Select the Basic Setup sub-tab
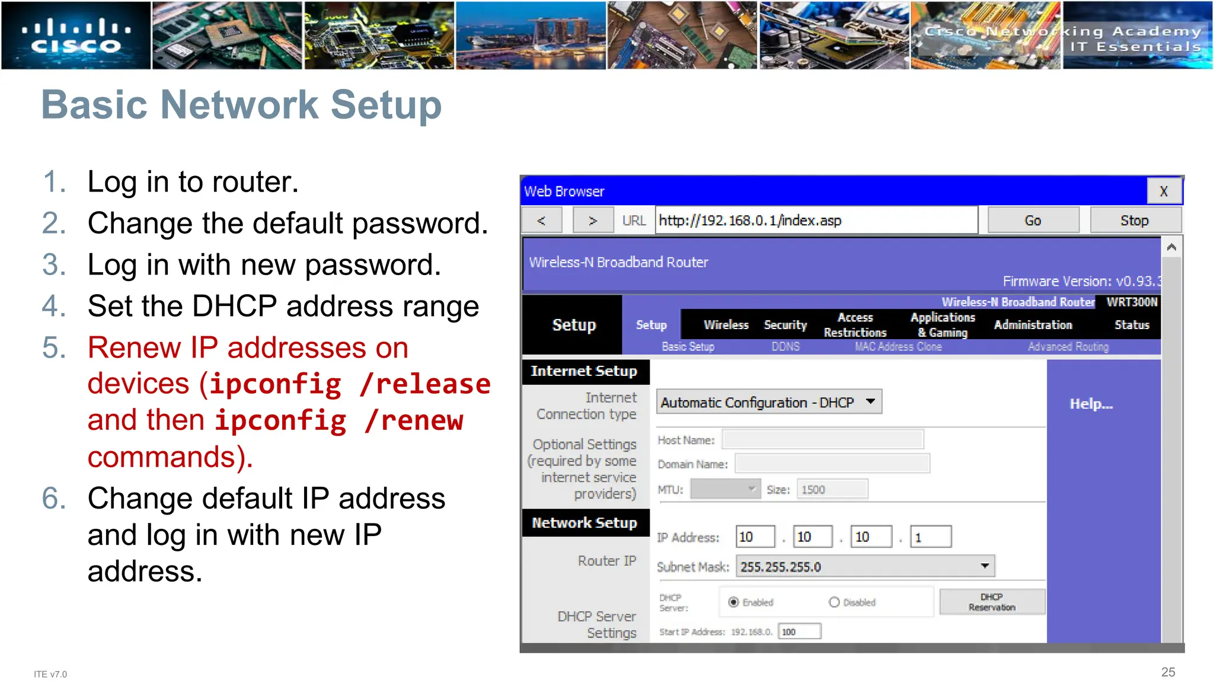Image resolution: width=1214 pixels, height=683 pixels. [x=688, y=347]
